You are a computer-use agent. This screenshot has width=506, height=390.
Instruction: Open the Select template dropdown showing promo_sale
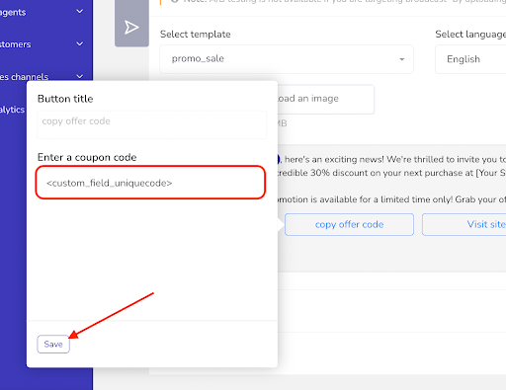(x=287, y=59)
